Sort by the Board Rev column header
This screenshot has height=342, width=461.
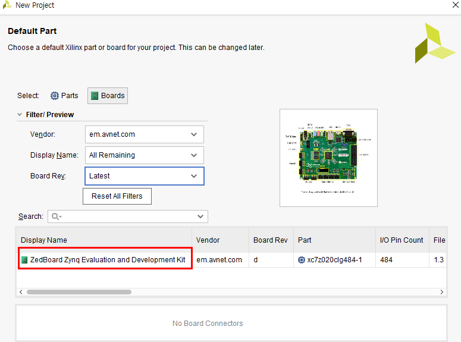[271, 240]
